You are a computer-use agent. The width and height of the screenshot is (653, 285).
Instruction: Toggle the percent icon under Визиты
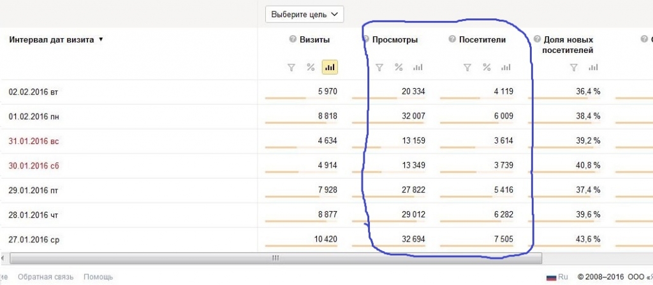(x=311, y=68)
